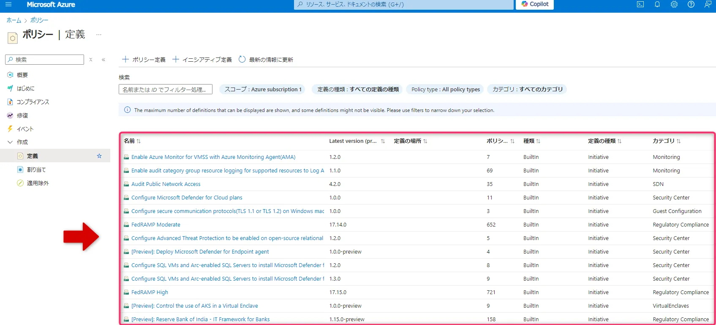Sort by the 定義の場所 column
This screenshot has width=716, height=325.
coord(411,141)
